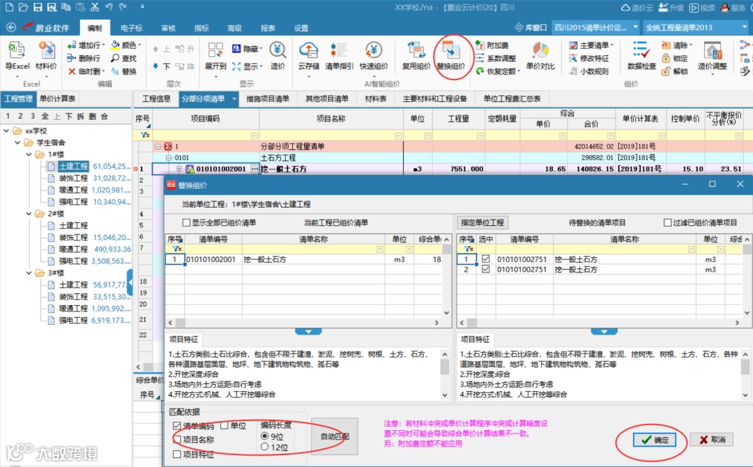The width and height of the screenshot is (753, 467).
Task: Click the 替换 replace icon in 编辑 group
Action: [x=115, y=71]
